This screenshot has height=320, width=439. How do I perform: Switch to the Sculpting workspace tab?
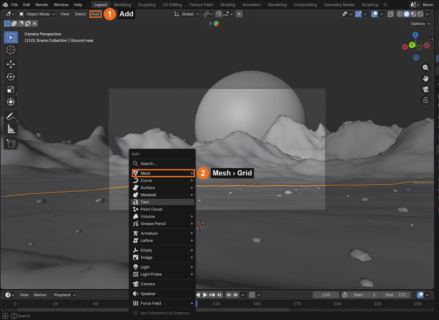147,5
